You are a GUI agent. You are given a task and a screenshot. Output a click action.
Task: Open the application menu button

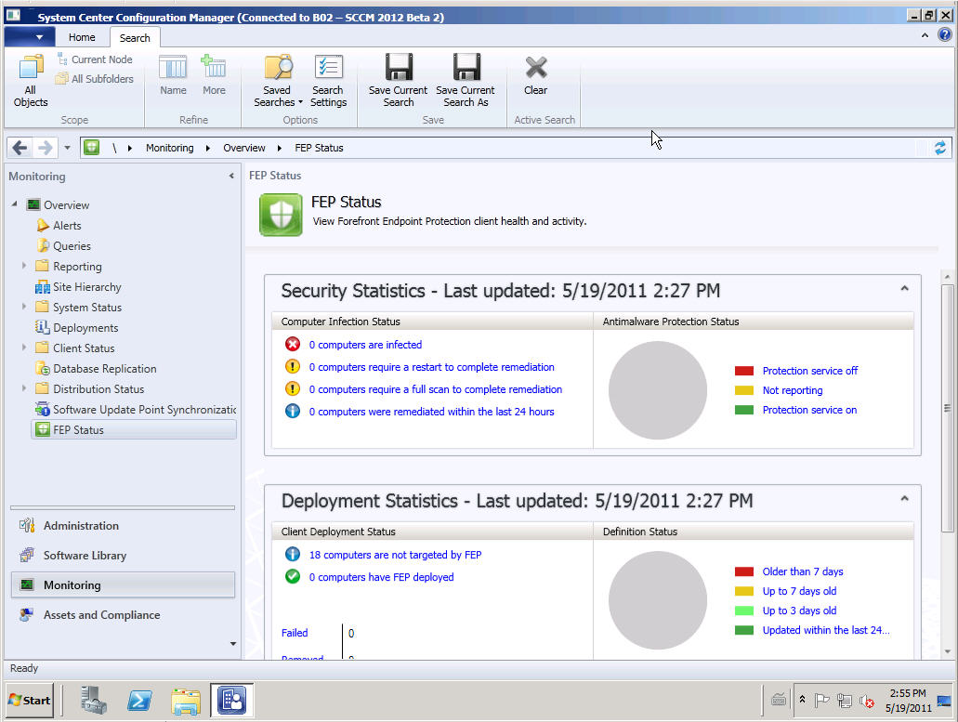click(30, 37)
